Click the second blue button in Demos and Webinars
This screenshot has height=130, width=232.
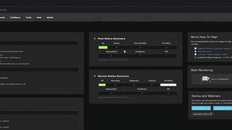click(223, 108)
